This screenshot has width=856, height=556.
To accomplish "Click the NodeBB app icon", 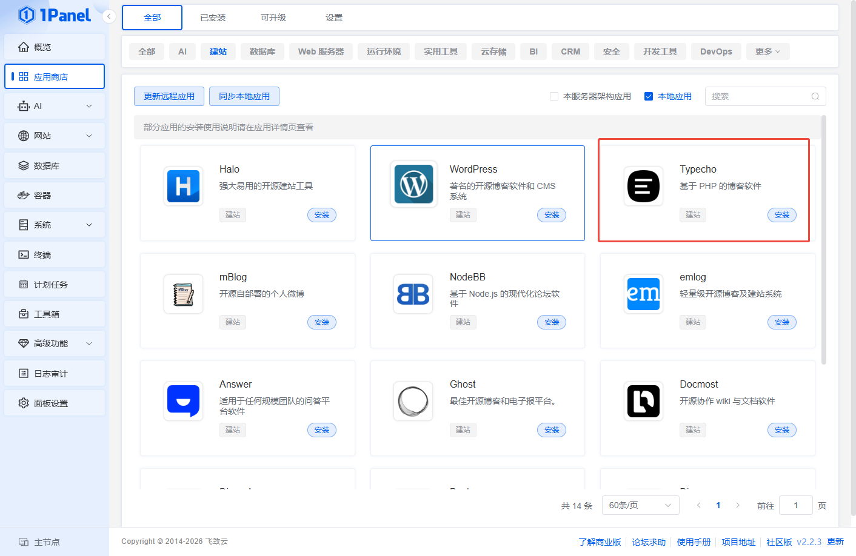I will pyautogui.click(x=413, y=294).
